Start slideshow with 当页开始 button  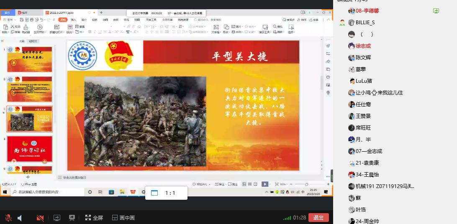click(x=39, y=29)
